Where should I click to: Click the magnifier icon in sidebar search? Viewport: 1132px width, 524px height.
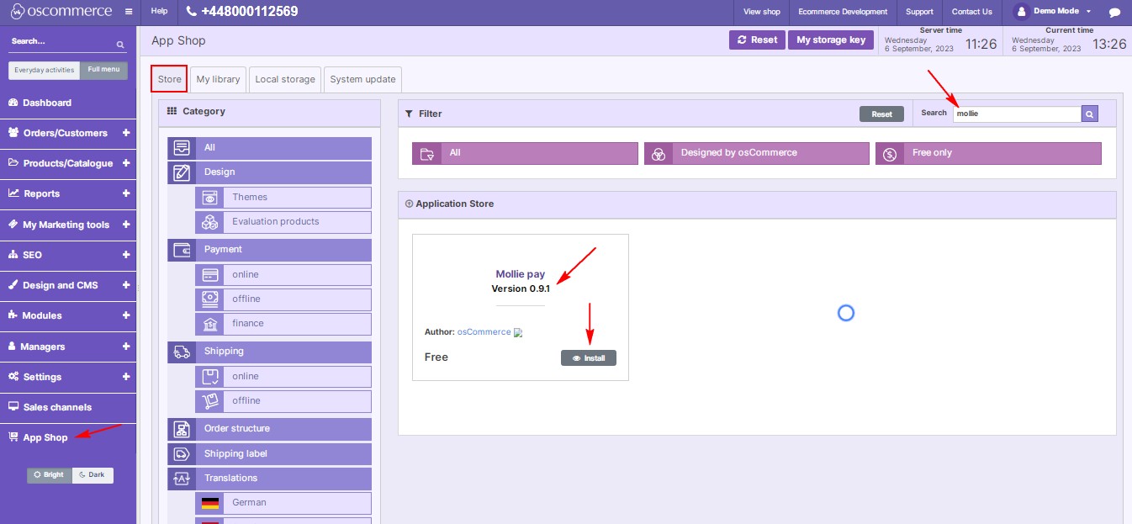tap(120, 44)
